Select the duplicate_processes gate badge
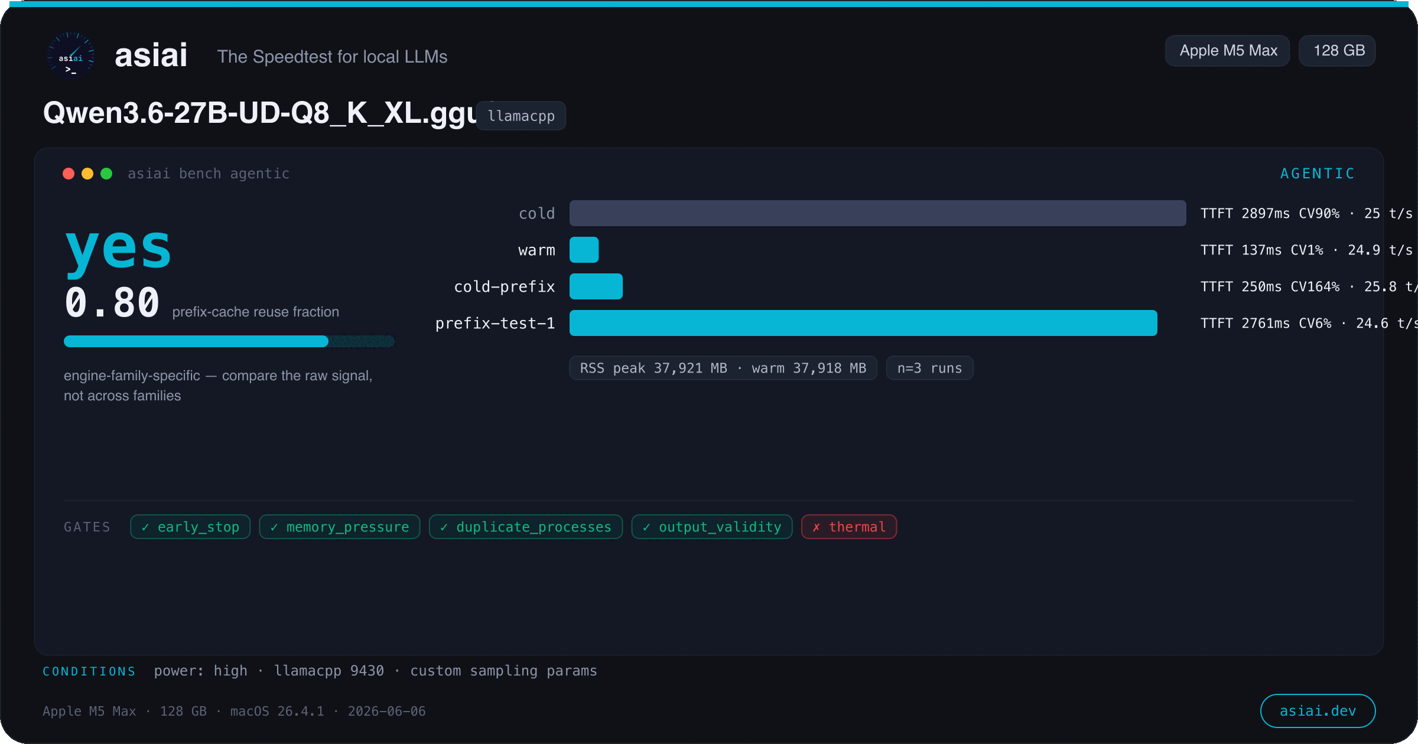 click(526, 527)
